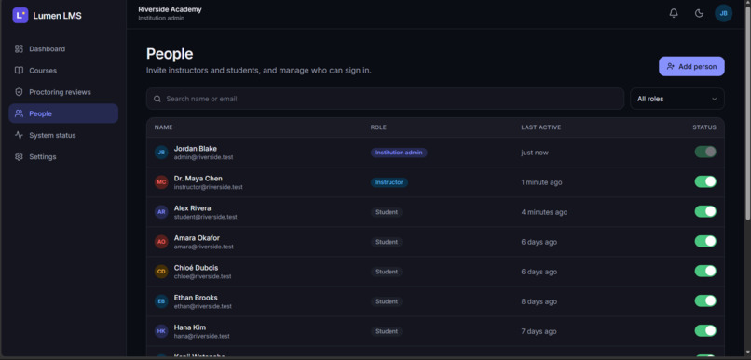Screen dimensions: 751x360
Task: Open System status page
Action: pyautogui.click(x=63, y=135)
